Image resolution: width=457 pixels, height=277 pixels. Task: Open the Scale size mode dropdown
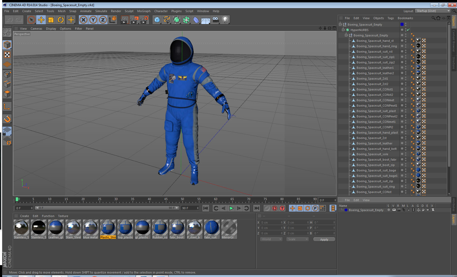pos(298,239)
